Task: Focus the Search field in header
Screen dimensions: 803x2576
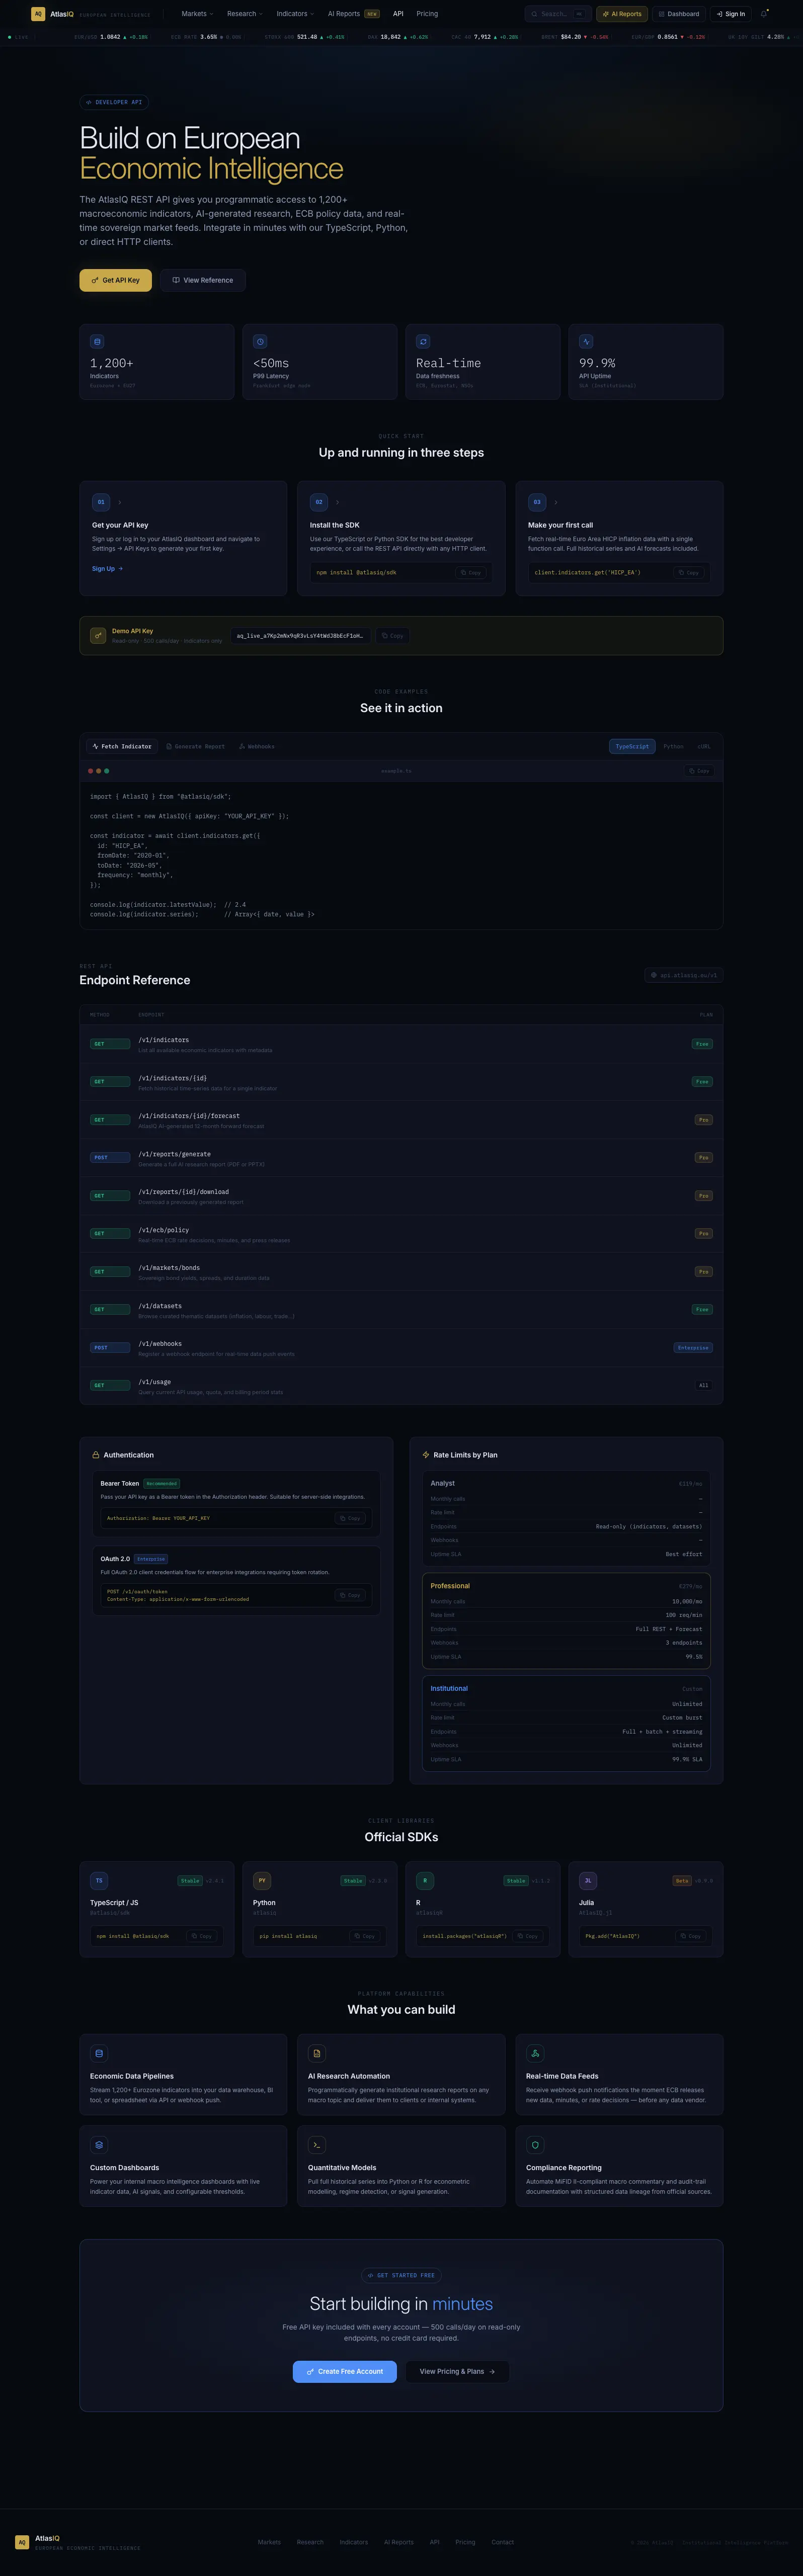Action: coord(558,14)
